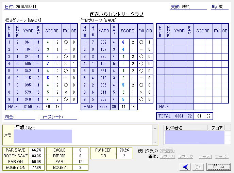Click the 同伴者名 column header
Image resolution: width=234 pixels, height=173 pixels.
pyautogui.click(x=186, y=128)
